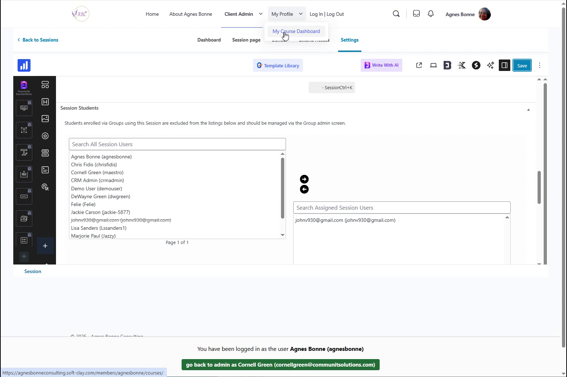Expand the Client Admin dropdown chevron
This screenshot has height=377, width=567.
pyautogui.click(x=261, y=14)
